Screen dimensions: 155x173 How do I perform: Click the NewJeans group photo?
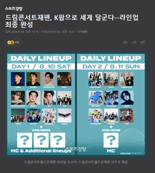pyautogui.click(x=111, y=98)
